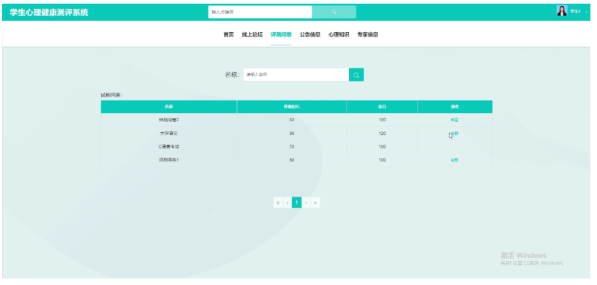Open the 评测问卷 navigation tab
Screen dimensions: 597x285
tap(281, 34)
